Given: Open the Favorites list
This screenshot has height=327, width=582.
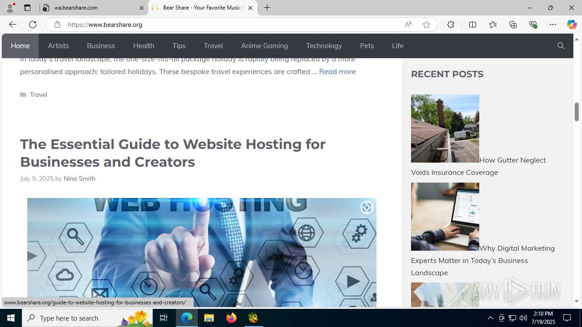Looking at the screenshot, I should click(x=492, y=25).
